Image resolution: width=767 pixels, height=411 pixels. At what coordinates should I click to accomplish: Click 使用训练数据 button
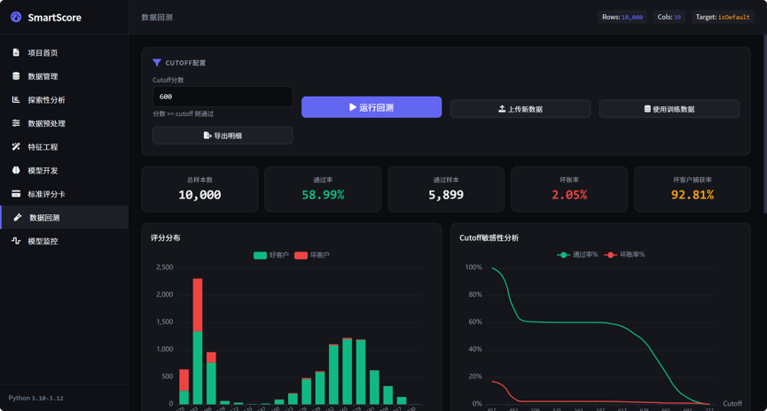pyautogui.click(x=669, y=109)
